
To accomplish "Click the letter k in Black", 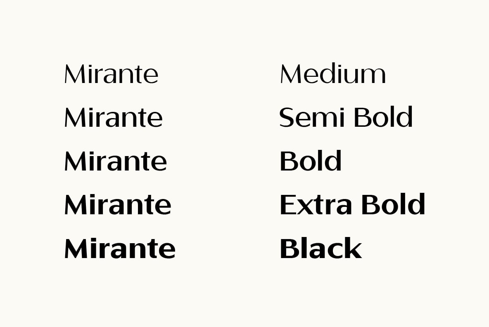I will click(354, 248).
